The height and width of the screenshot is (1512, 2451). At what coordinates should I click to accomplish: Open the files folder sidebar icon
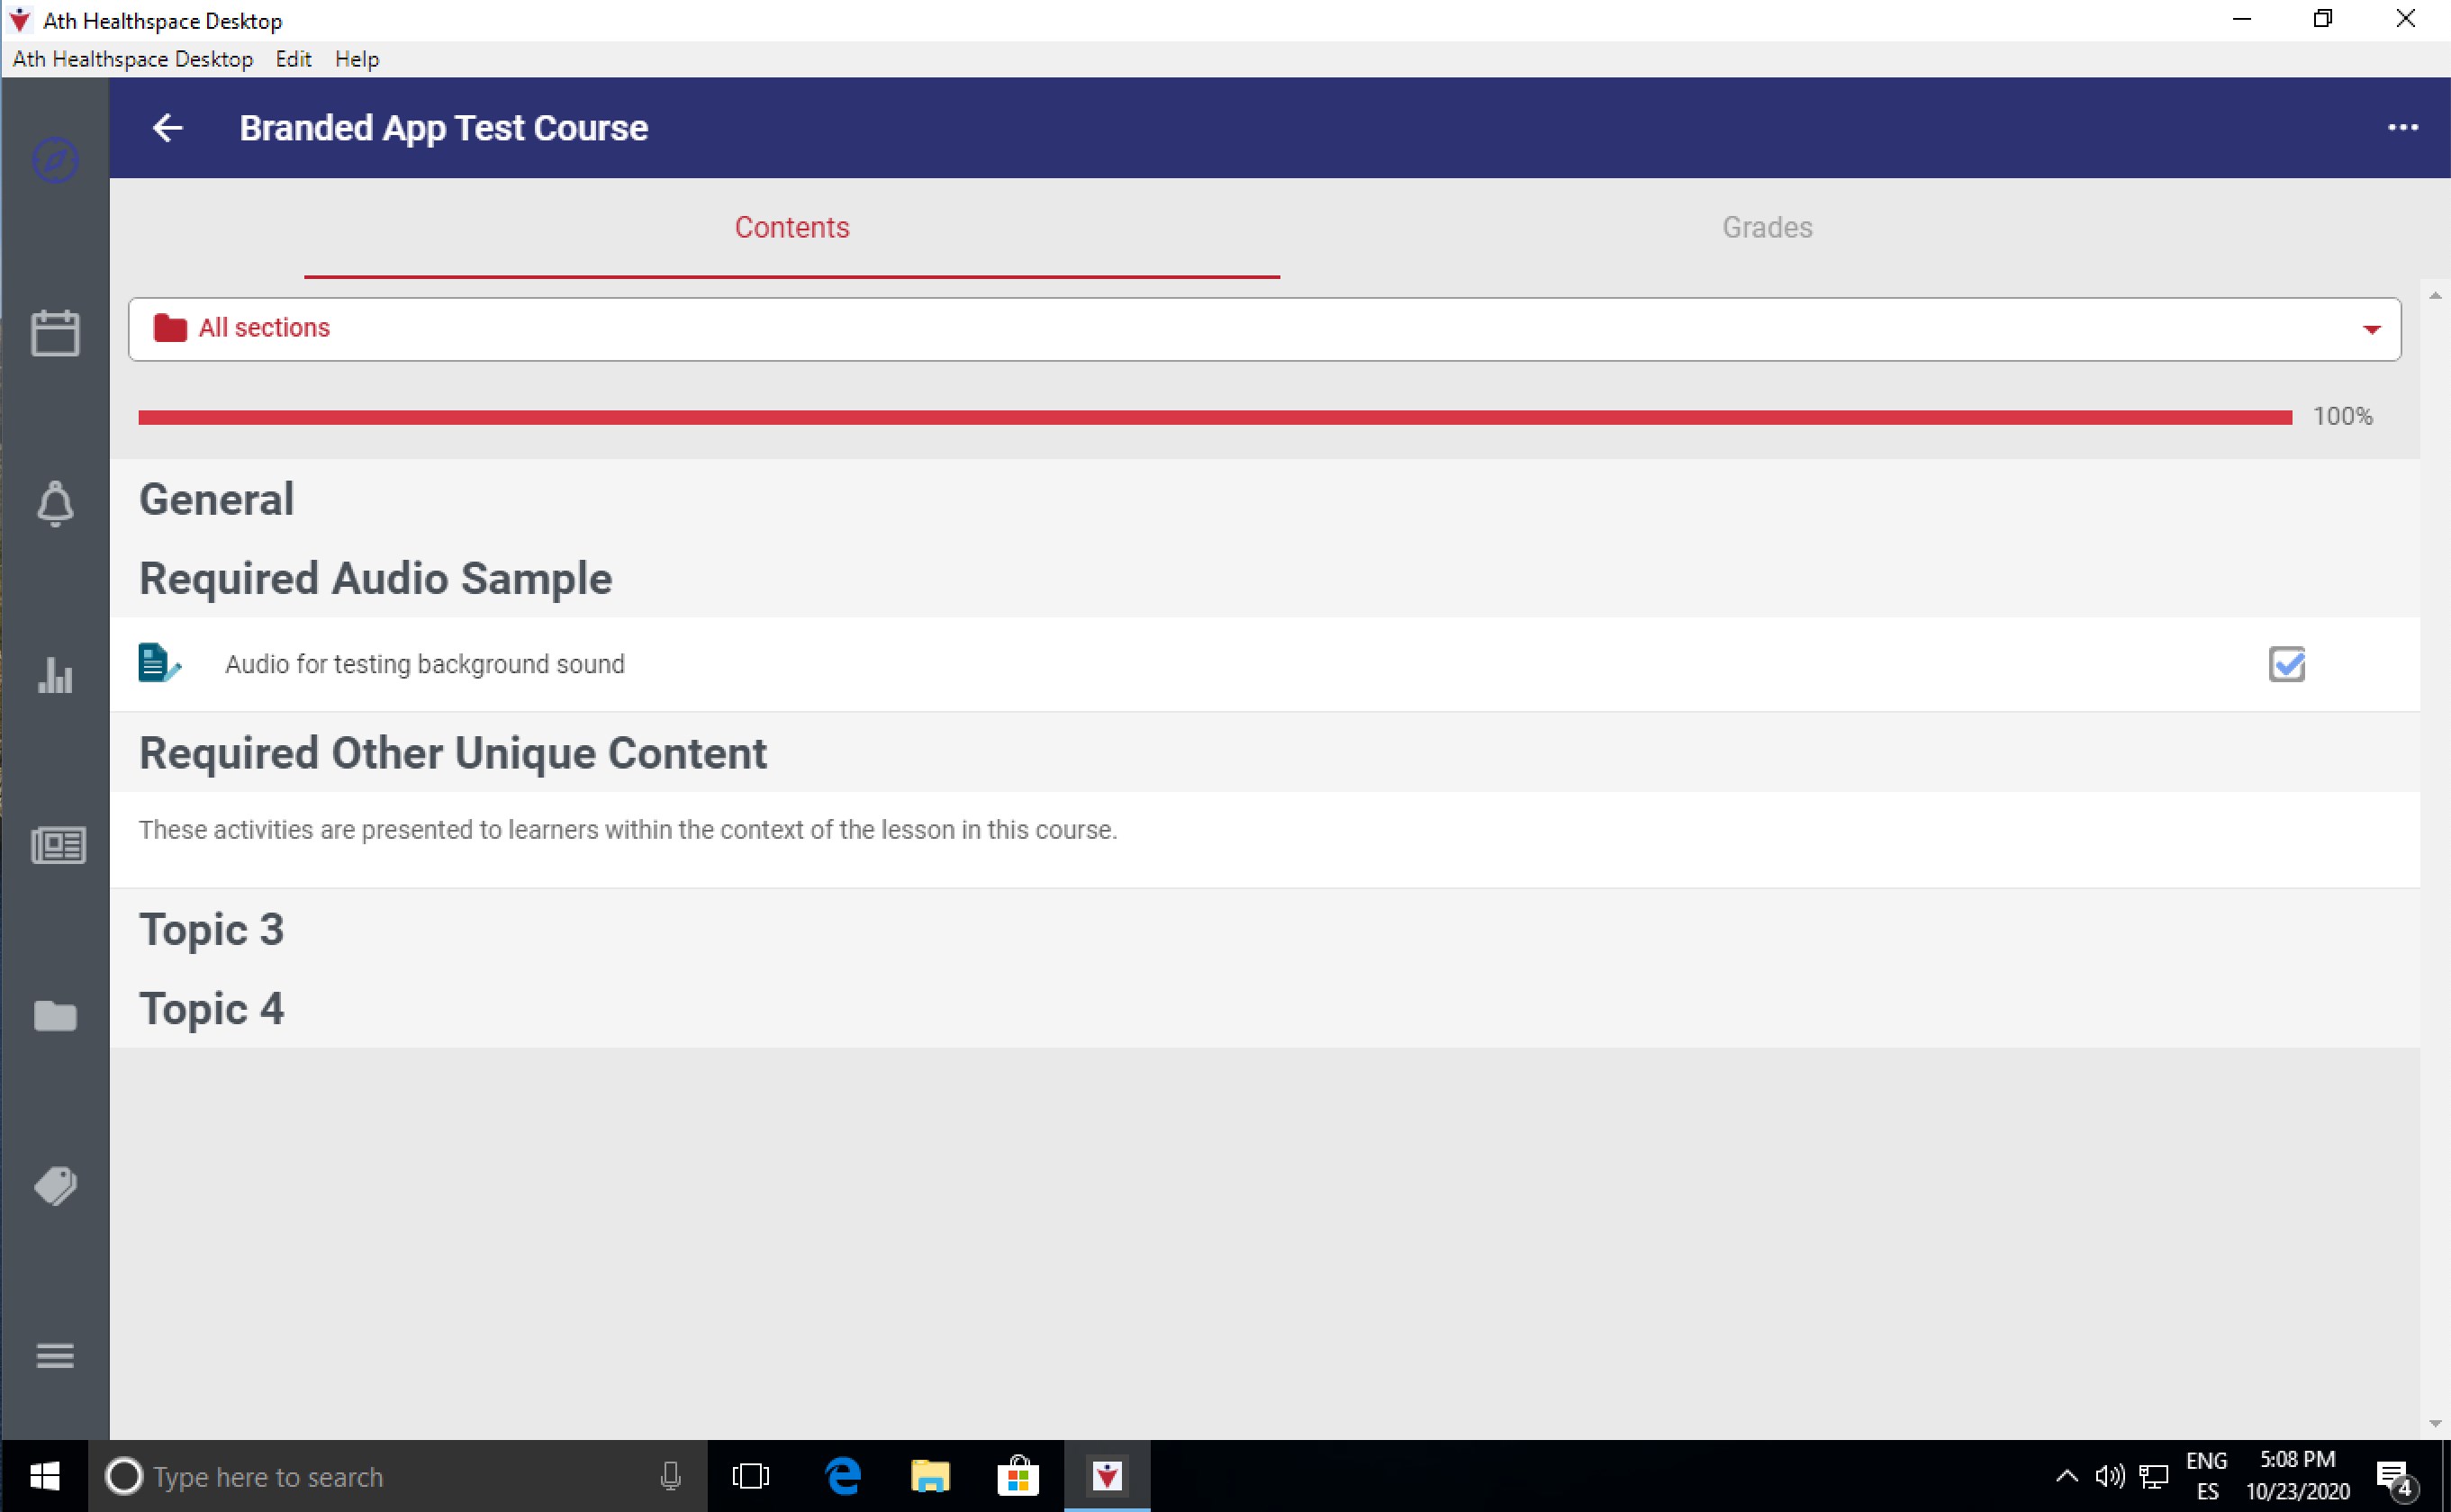point(55,1016)
